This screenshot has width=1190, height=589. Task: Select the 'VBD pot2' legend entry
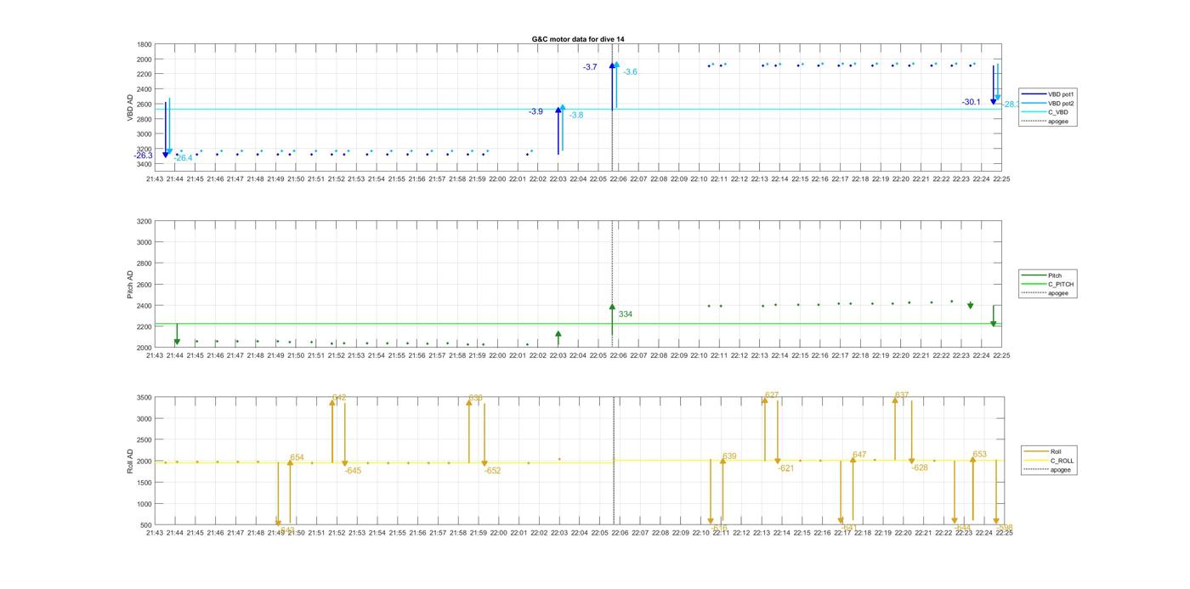(x=1062, y=103)
